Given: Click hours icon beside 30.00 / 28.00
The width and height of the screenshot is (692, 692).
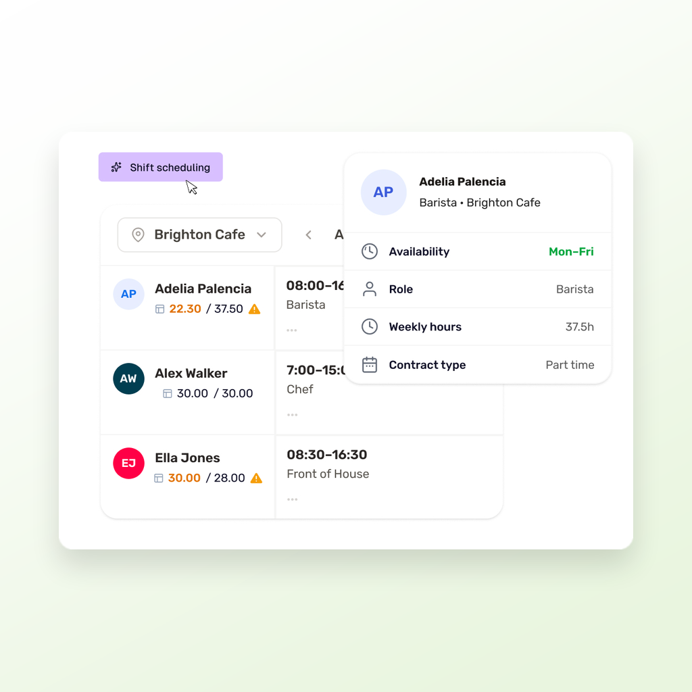Looking at the screenshot, I should [158, 478].
